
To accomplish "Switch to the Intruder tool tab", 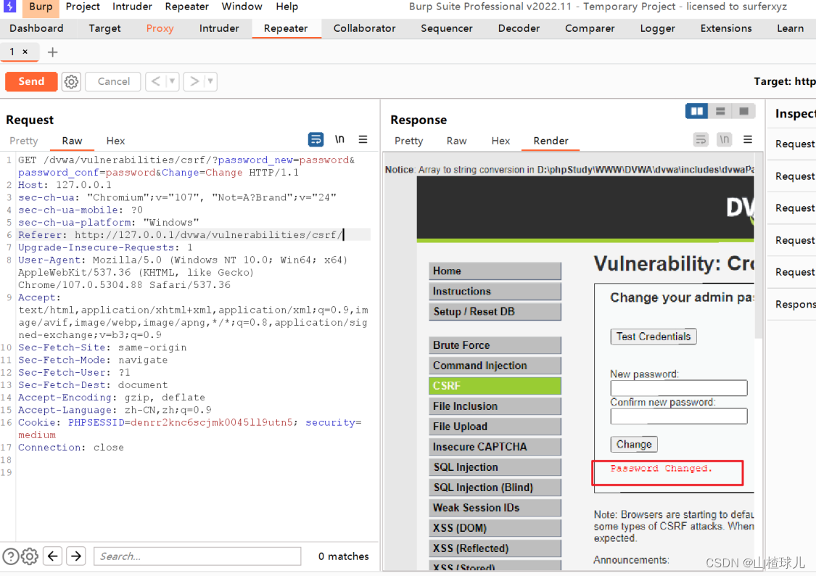I will pyautogui.click(x=219, y=28).
